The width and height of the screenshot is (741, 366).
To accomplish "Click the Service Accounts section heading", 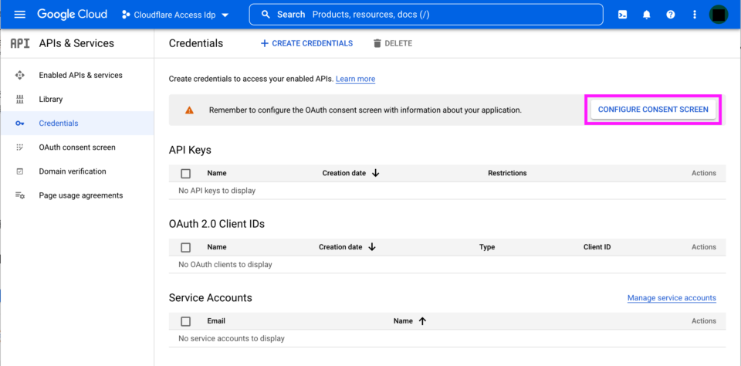I will coord(210,298).
